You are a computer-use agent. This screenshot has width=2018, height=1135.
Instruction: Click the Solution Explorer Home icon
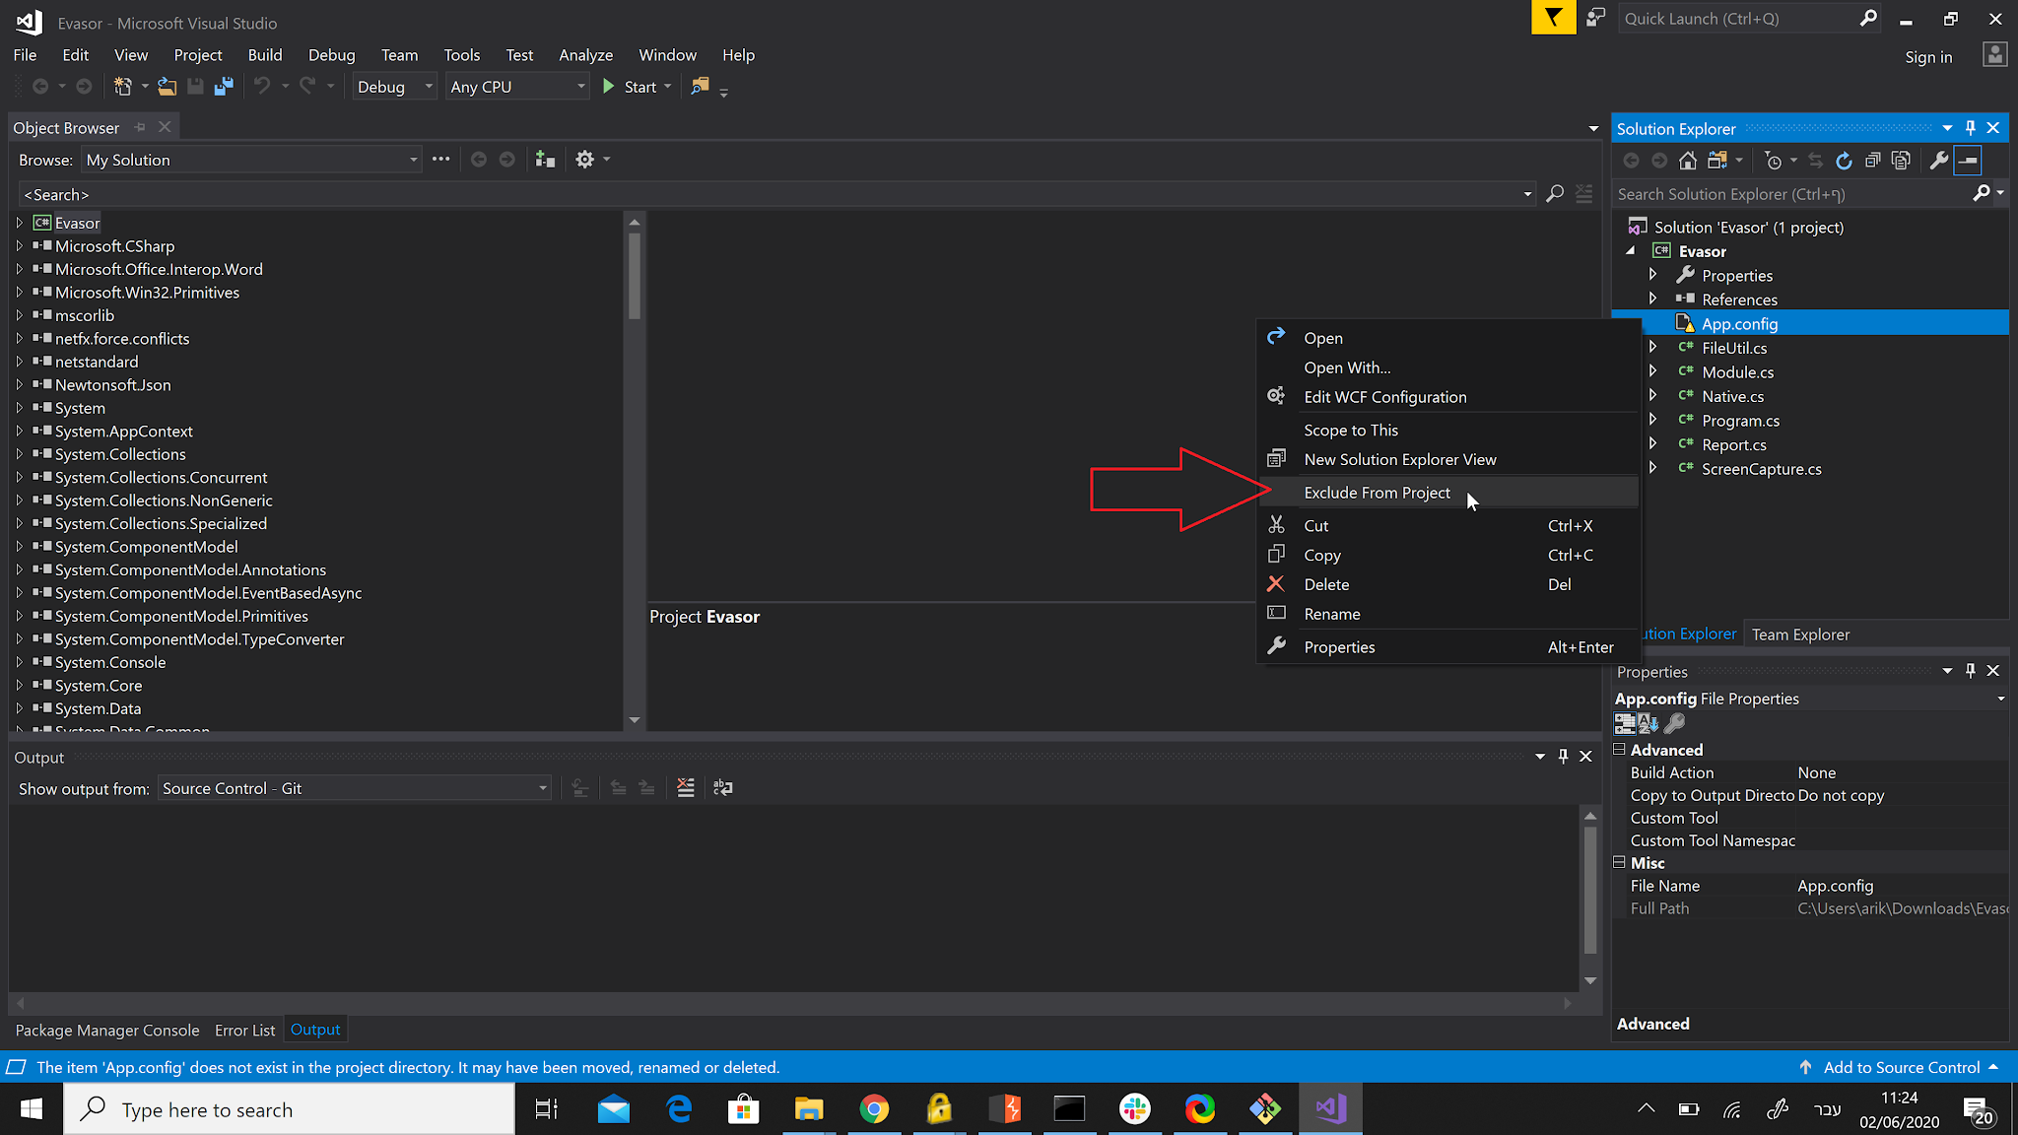[x=1688, y=161]
